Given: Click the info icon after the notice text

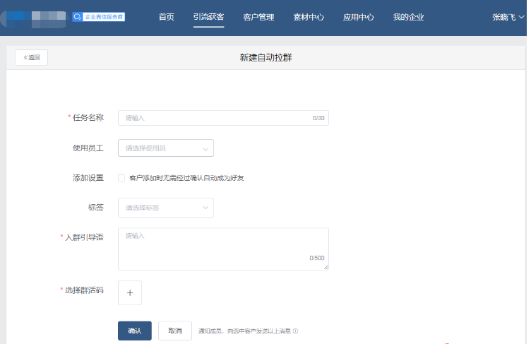Looking at the screenshot, I should pyautogui.click(x=295, y=331).
